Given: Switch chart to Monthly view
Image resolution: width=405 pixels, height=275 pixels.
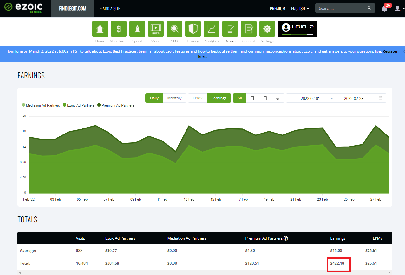Looking at the screenshot, I should [x=174, y=98].
